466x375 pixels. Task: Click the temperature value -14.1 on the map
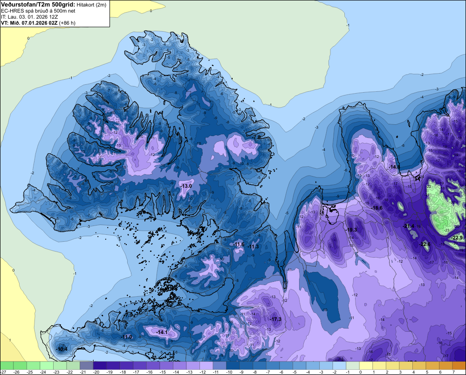click(162, 332)
